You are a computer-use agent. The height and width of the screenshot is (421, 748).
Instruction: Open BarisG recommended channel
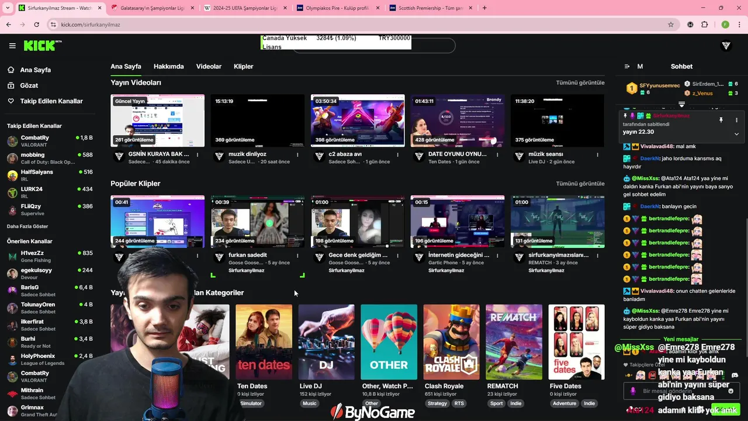click(x=50, y=291)
